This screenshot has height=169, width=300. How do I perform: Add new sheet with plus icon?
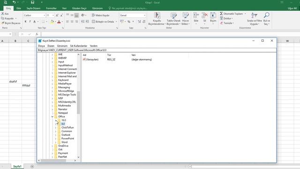(x=32, y=167)
